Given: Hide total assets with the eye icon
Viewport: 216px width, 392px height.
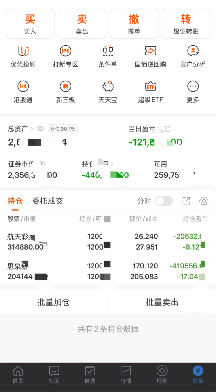Looking at the screenshot, I should pyautogui.click(x=40, y=129).
